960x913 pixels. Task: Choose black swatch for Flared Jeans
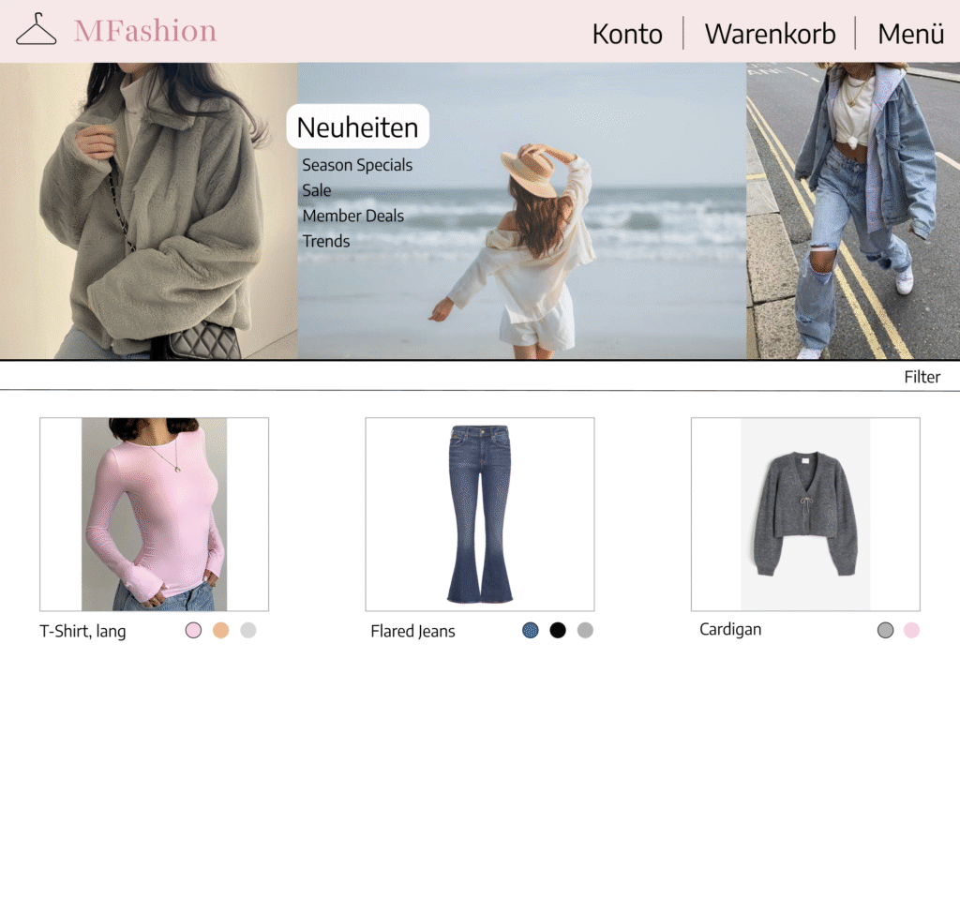coord(558,630)
